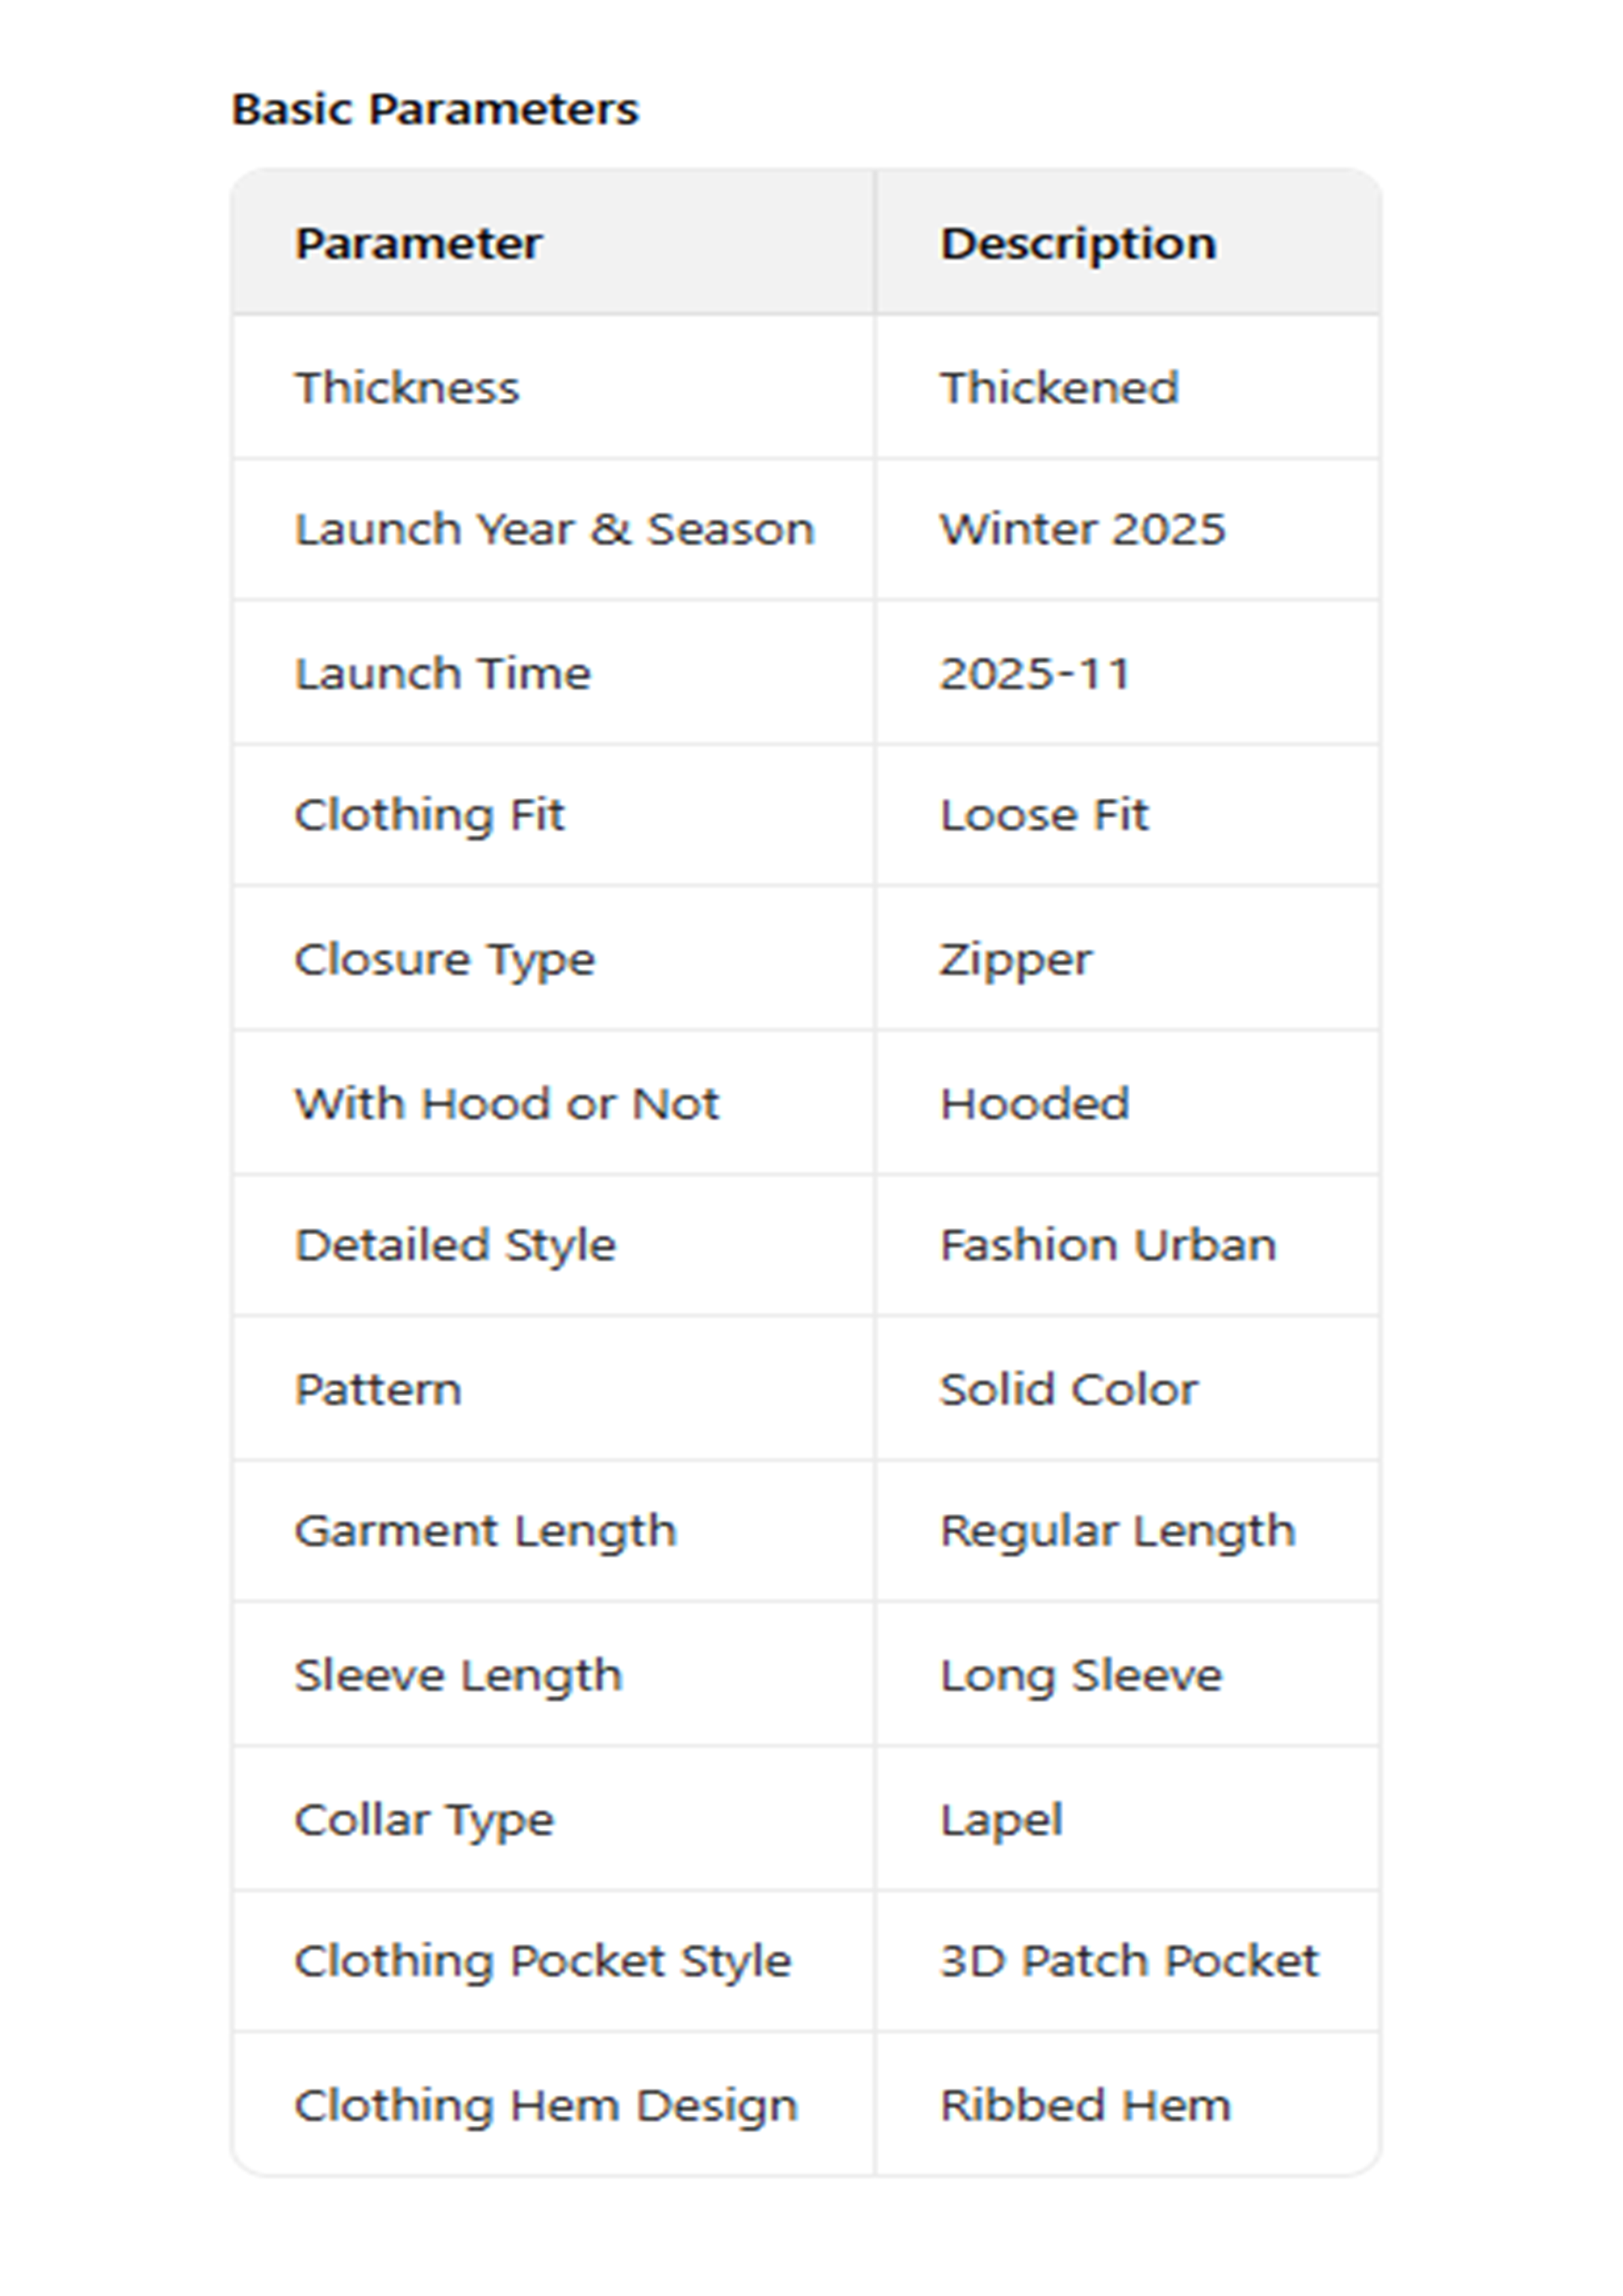This screenshot has width=1623, height=2296.
Task: Click the Thickened description value
Action: click(1059, 387)
